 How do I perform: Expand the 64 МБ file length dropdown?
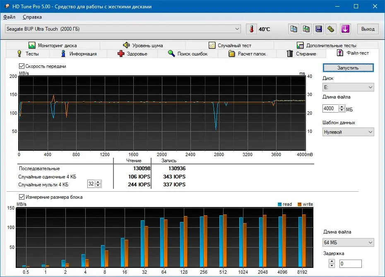click(348, 242)
